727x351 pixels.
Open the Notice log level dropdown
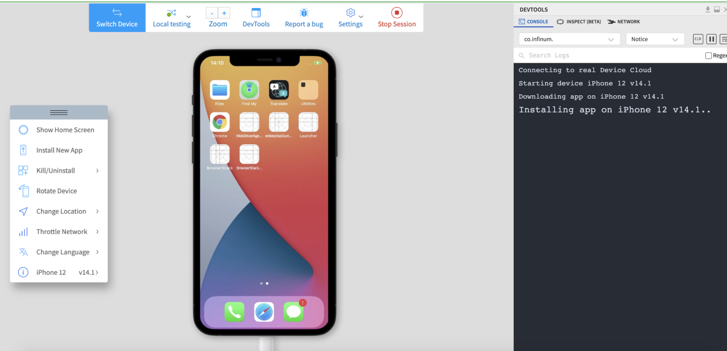pyautogui.click(x=654, y=39)
